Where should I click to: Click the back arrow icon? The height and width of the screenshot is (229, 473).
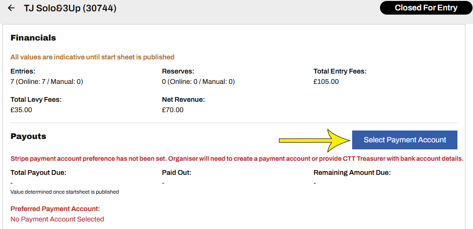click(x=11, y=8)
